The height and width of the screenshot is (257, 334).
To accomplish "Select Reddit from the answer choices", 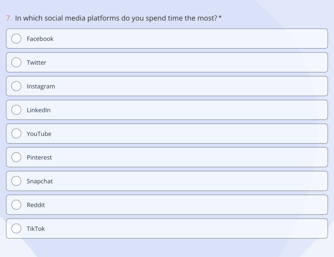I will point(16,205).
